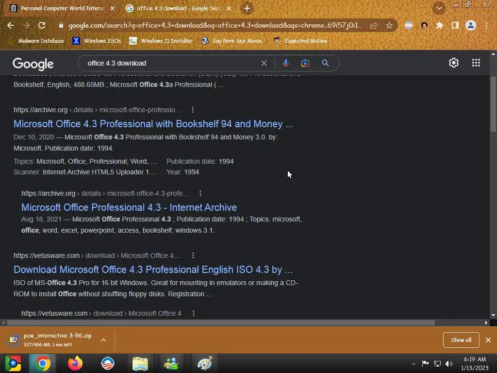Open the Action Center flag icon
The image size is (497, 373).
[x=425, y=363]
